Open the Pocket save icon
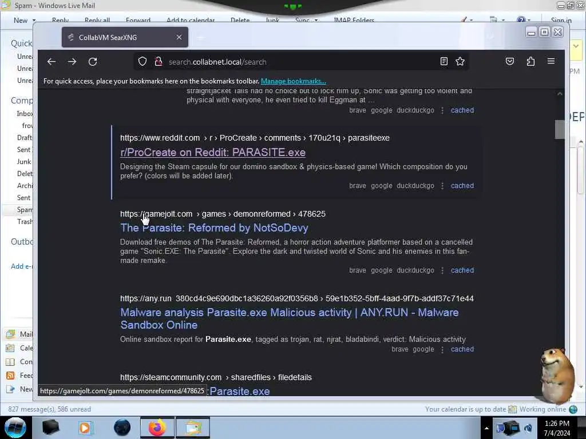This screenshot has height=439, width=586. point(510,62)
